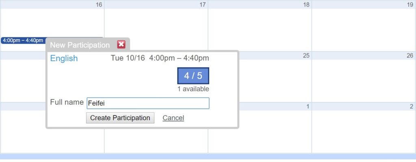Click the blue bar below the calendar
The image size is (416, 162).
point(208,157)
